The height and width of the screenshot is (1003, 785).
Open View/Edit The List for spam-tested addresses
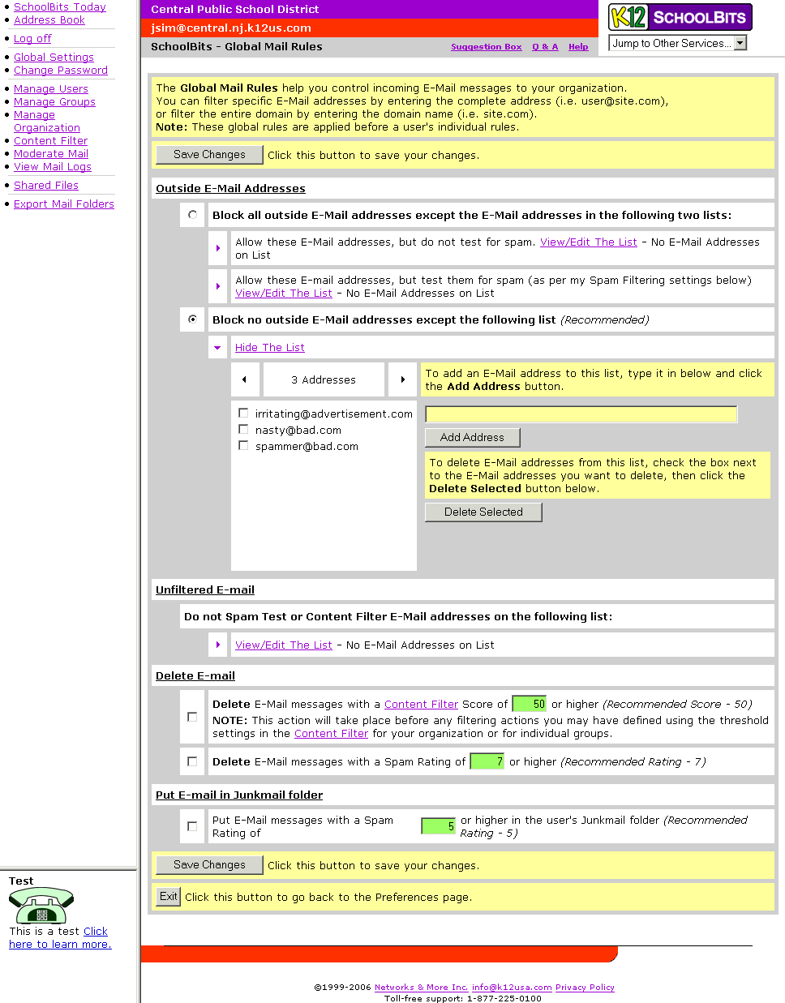(284, 293)
